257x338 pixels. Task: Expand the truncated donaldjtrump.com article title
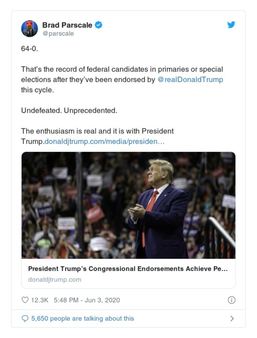click(128, 270)
